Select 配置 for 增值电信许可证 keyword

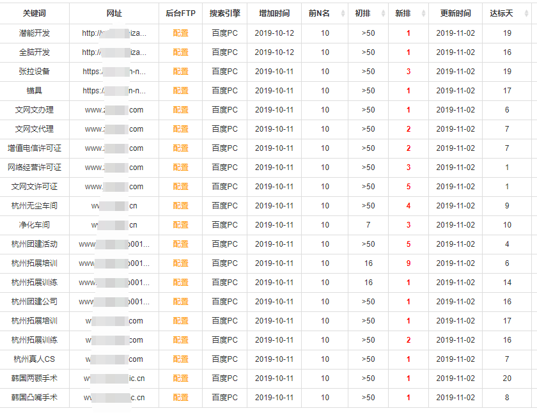[180, 148]
